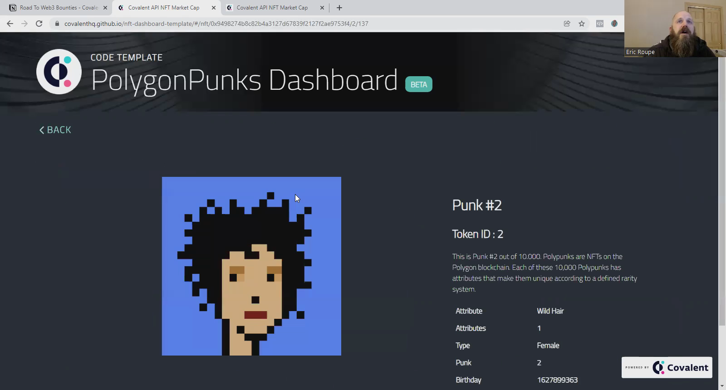Click the Attributes row label
The height and width of the screenshot is (390, 726).
pos(471,328)
